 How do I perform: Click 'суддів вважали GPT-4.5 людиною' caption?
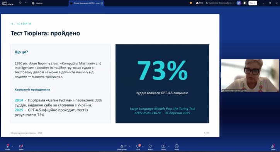162,93
